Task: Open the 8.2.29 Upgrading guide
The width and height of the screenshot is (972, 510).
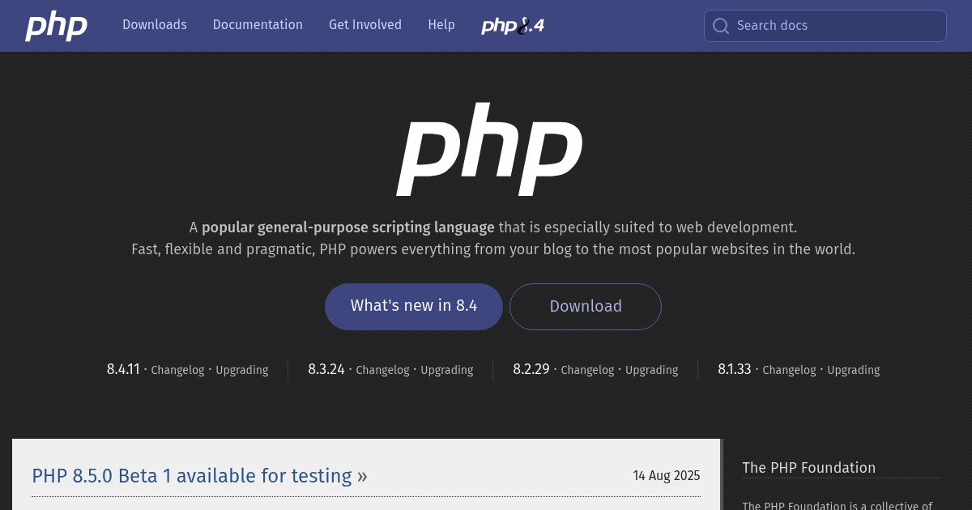Action: click(x=651, y=370)
